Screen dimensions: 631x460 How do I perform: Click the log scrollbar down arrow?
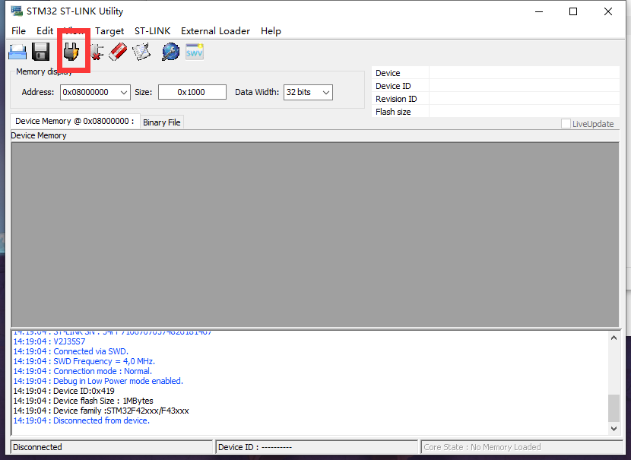pos(614,429)
